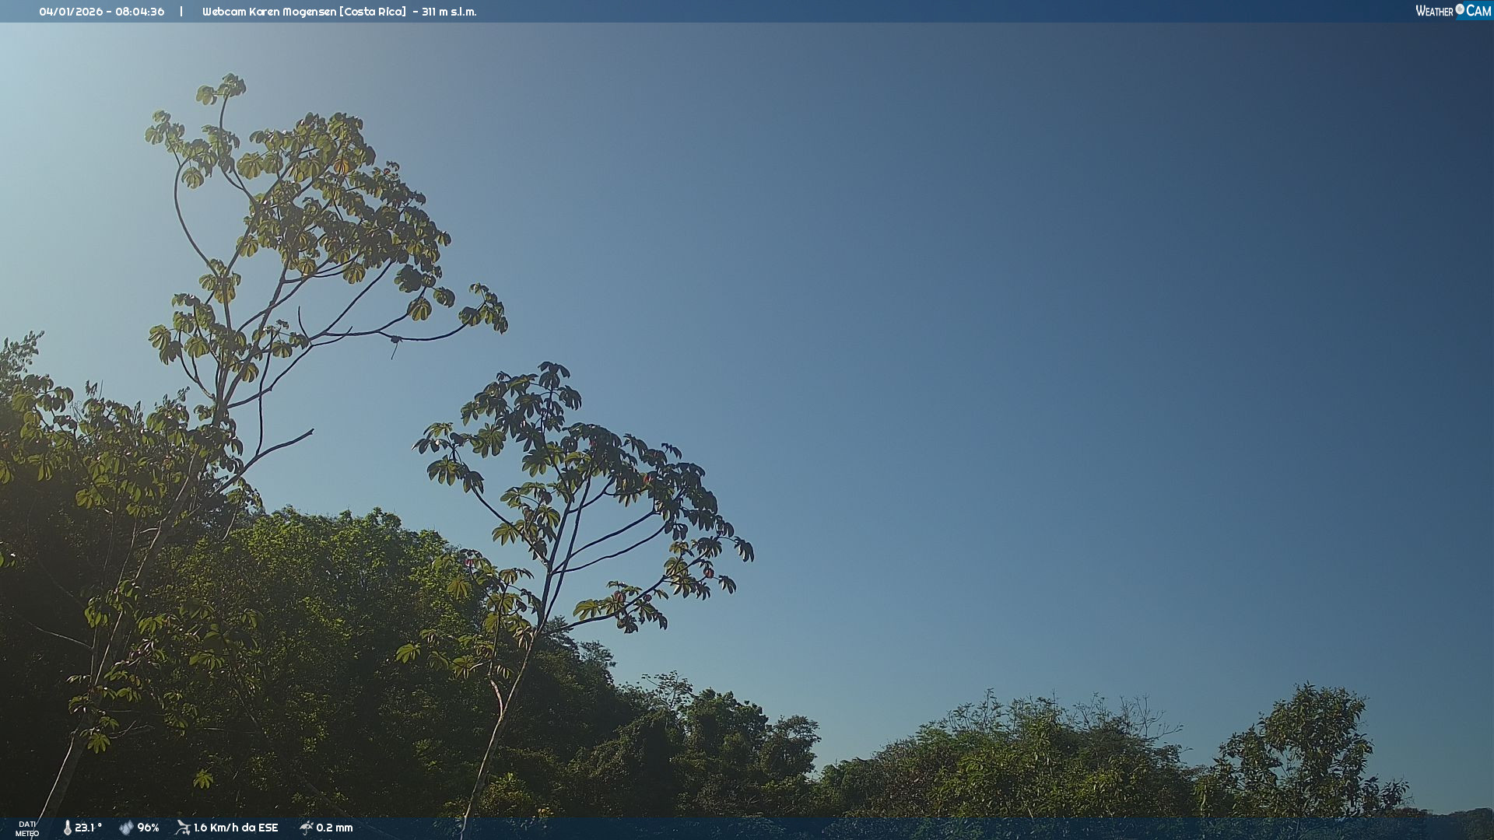This screenshot has width=1494, height=840.
Task: Click the wind vane icon
Action: [x=183, y=828]
